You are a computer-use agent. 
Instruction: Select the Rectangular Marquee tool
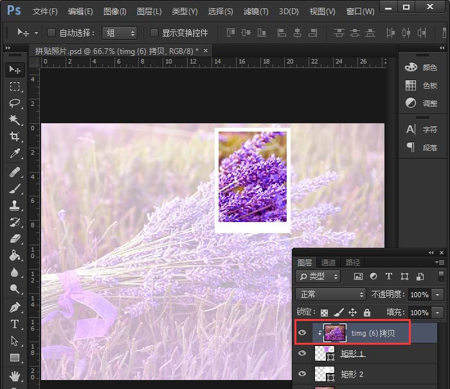14,86
